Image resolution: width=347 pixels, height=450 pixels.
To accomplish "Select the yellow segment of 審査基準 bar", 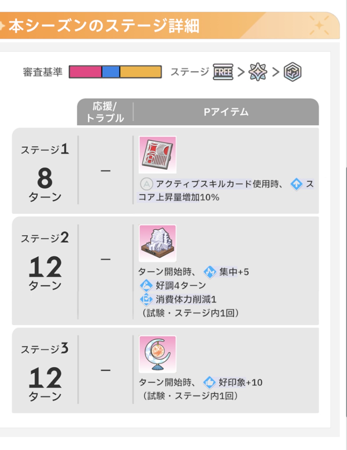I will click(140, 72).
